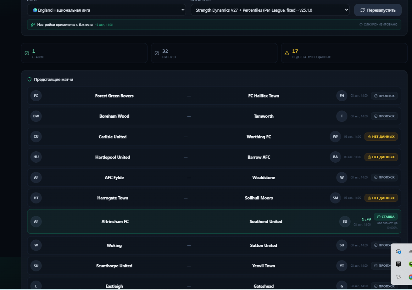The image size is (412, 290).
Task: Click the Перезапустить restart button
Action: (x=378, y=10)
